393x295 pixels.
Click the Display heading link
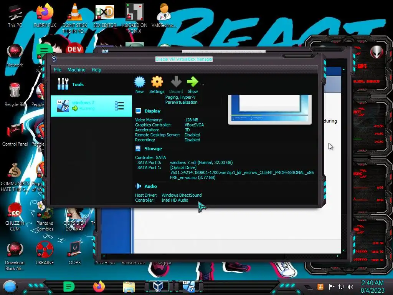tap(152, 111)
